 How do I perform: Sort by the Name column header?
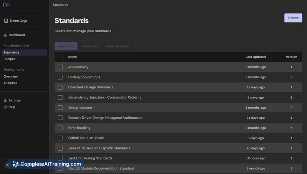coord(73,57)
